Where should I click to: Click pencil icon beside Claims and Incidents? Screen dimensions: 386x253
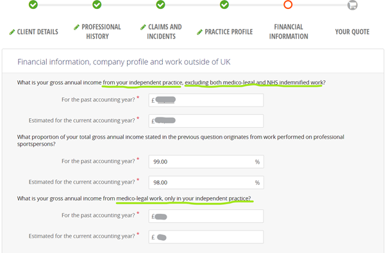click(x=143, y=27)
